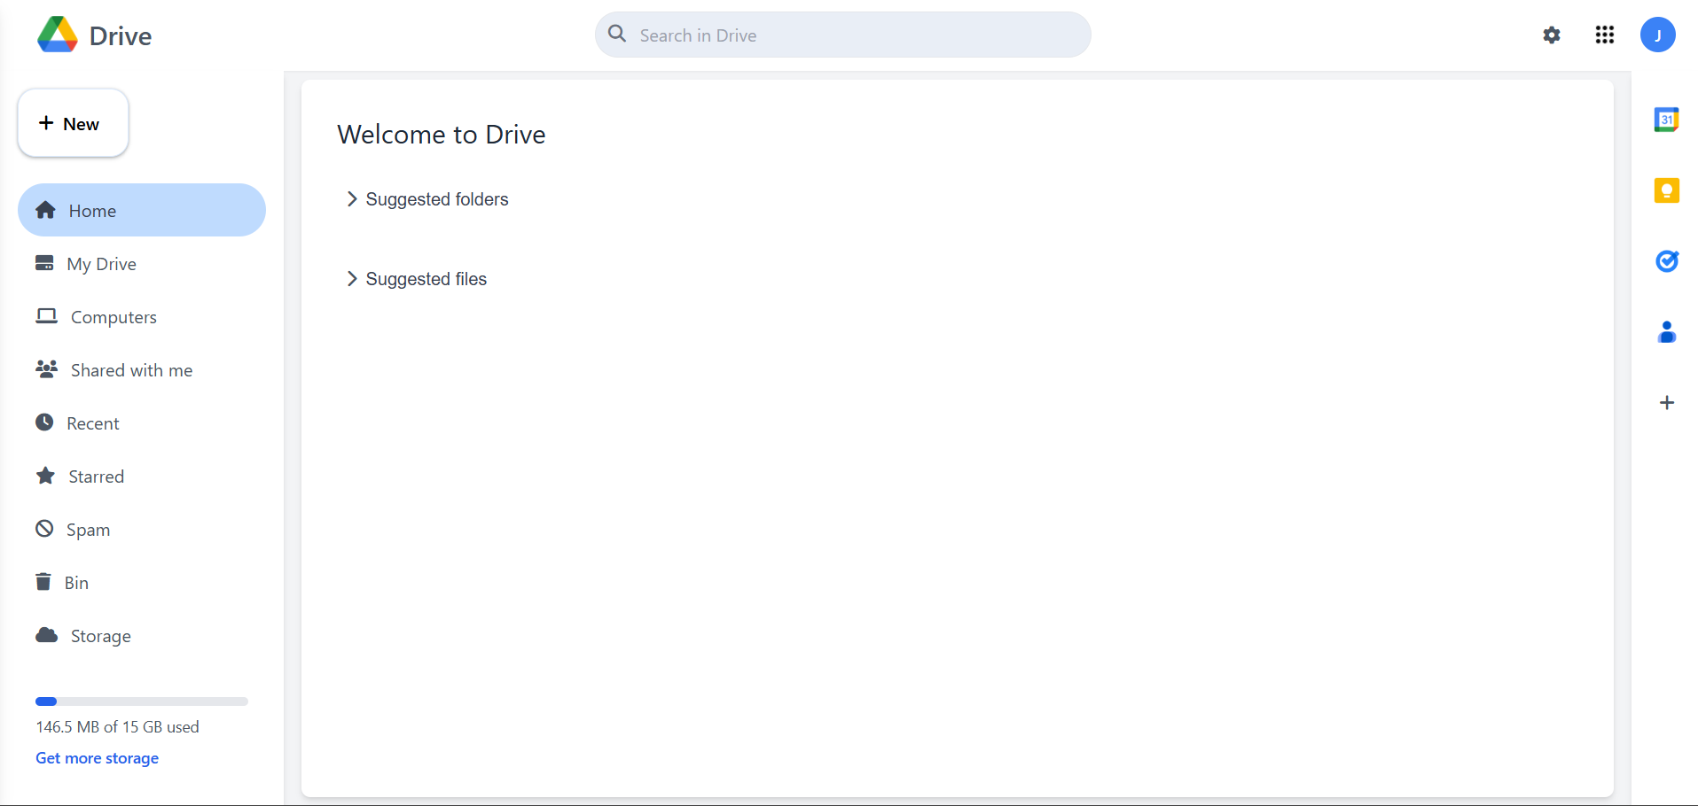Open the Computers section
The image size is (1698, 806).
tap(113, 316)
